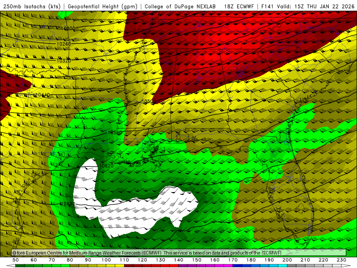The width and height of the screenshot is (357, 268).
Task: Click the 10260 height contour label
Action: (x=64, y=44)
